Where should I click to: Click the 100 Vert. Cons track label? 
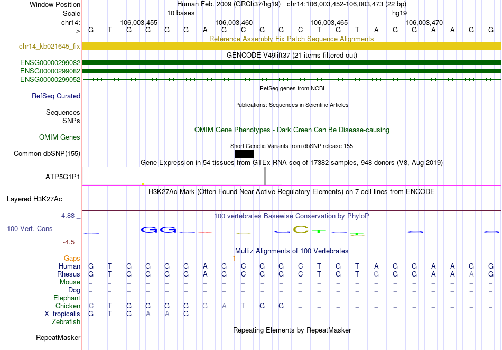pos(30,228)
